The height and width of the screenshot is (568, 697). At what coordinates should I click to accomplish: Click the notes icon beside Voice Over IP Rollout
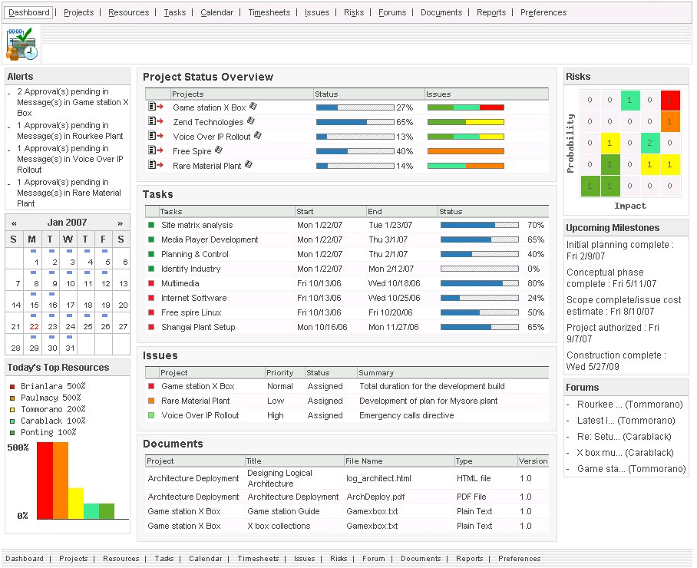pos(258,136)
